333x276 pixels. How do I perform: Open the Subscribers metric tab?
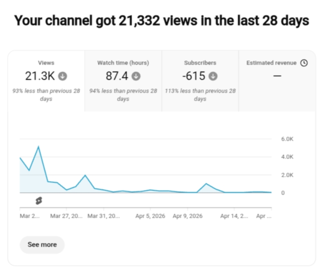(x=200, y=81)
